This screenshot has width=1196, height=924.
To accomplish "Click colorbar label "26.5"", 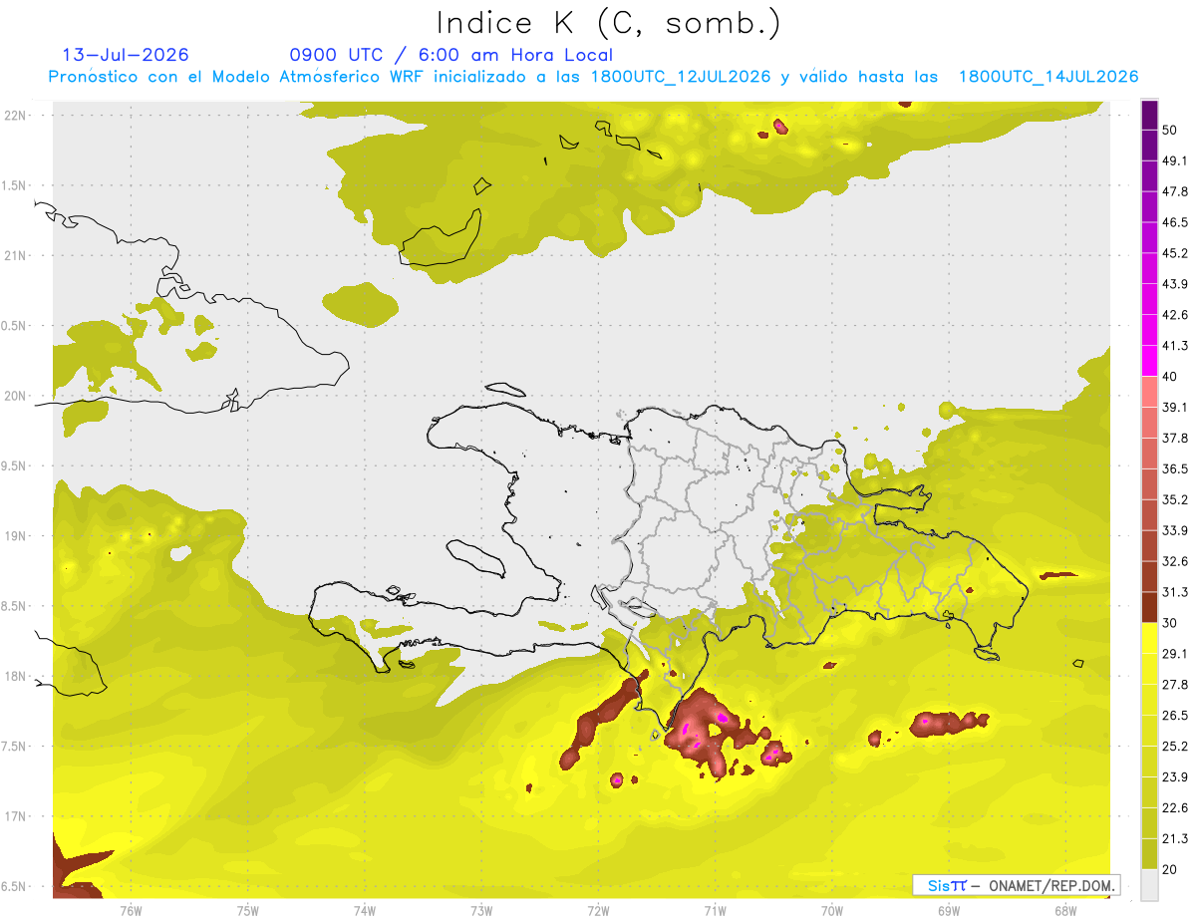I will pyautogui.click(x=1175, y=716).
